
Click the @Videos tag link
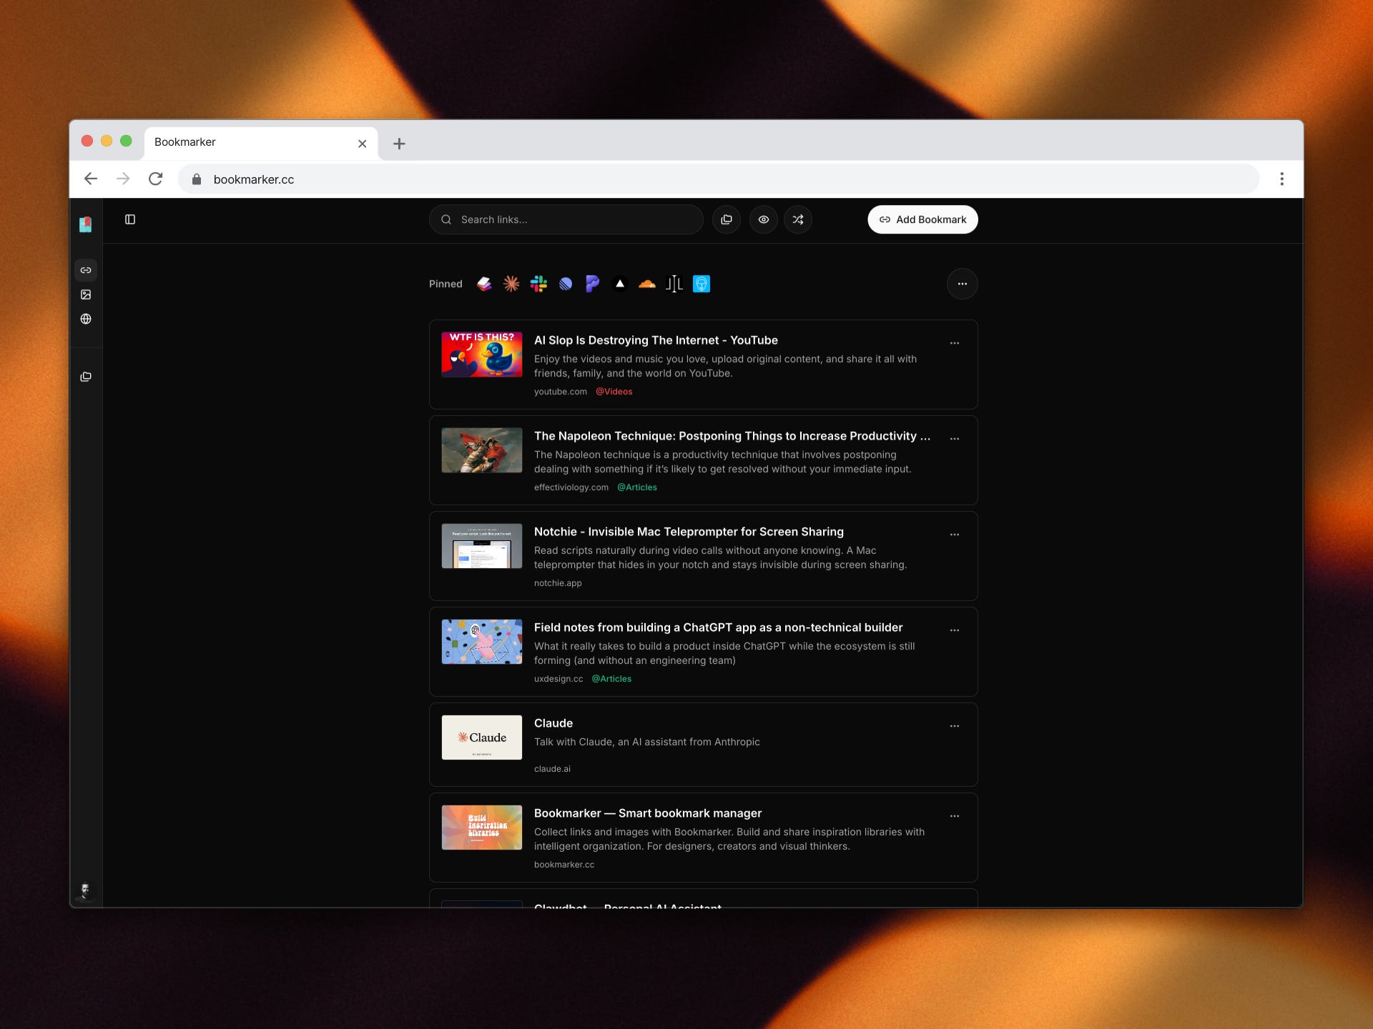coord(614,392)
